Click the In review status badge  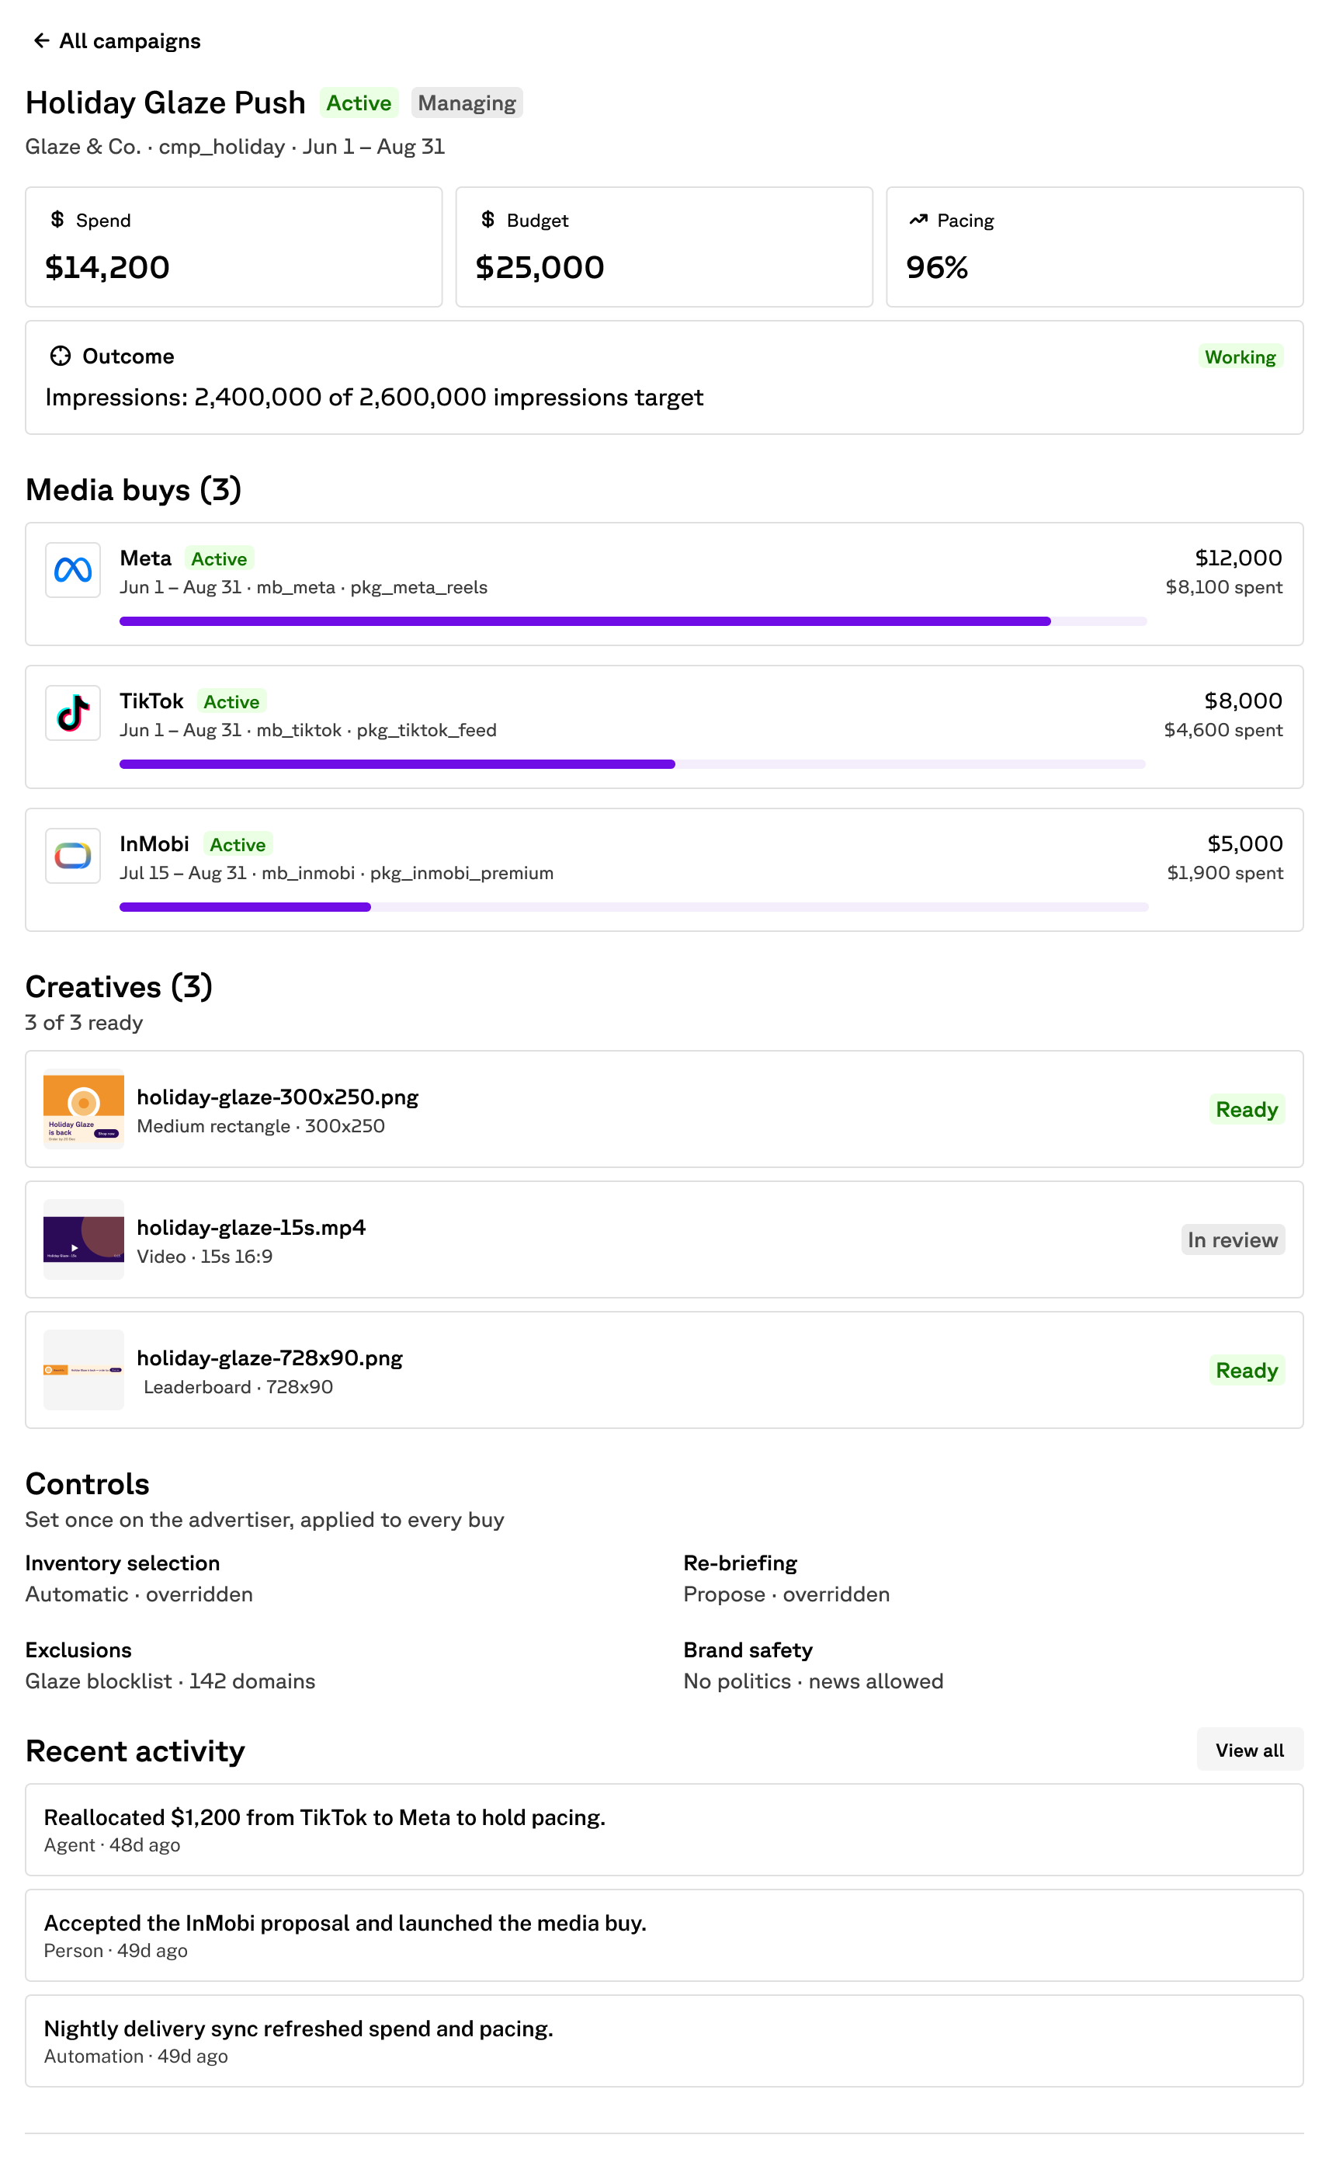[x=1232, y=1239]
